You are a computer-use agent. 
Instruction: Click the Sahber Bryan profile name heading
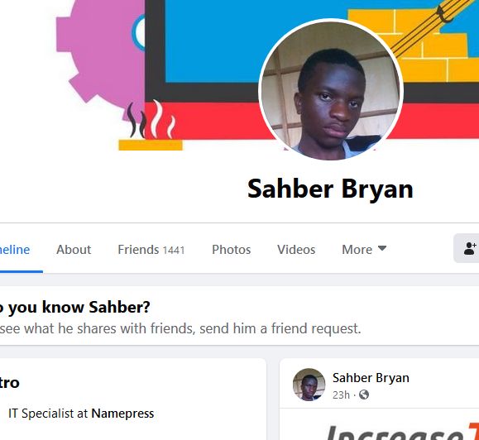(x=330, y=189)
